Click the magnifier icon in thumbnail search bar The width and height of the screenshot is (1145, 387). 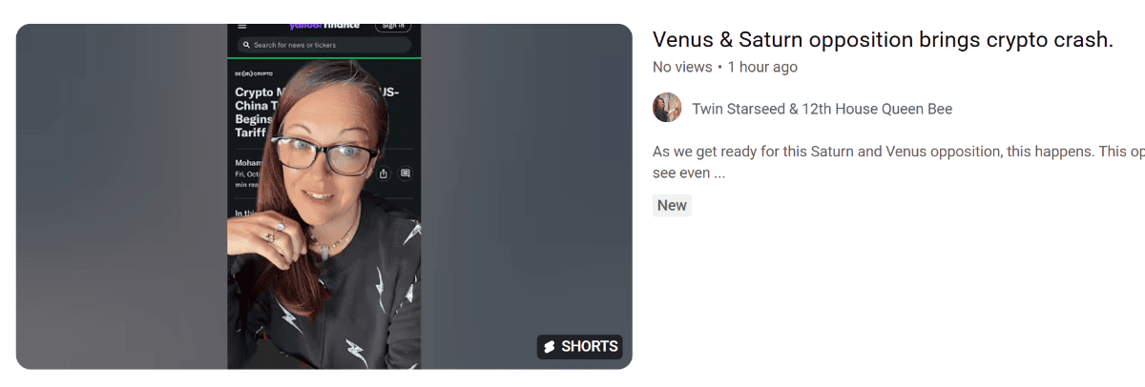coord(246,45)
